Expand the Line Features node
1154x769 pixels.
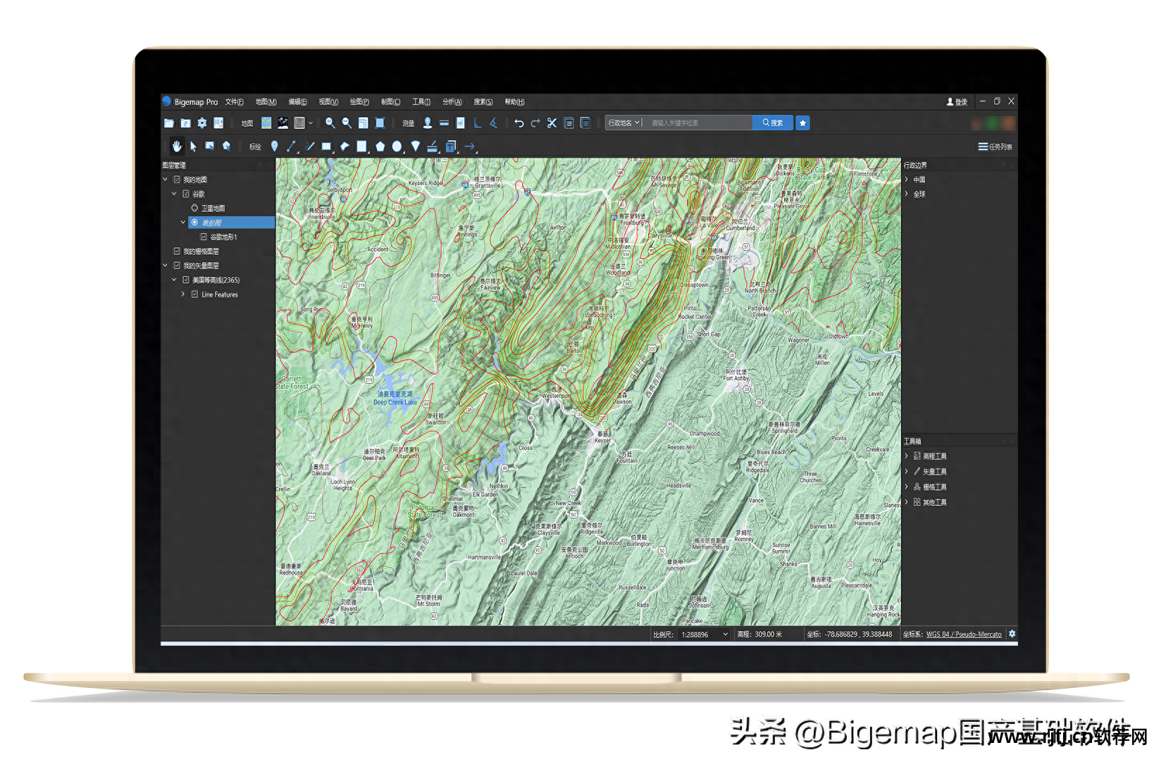[183, 294]
